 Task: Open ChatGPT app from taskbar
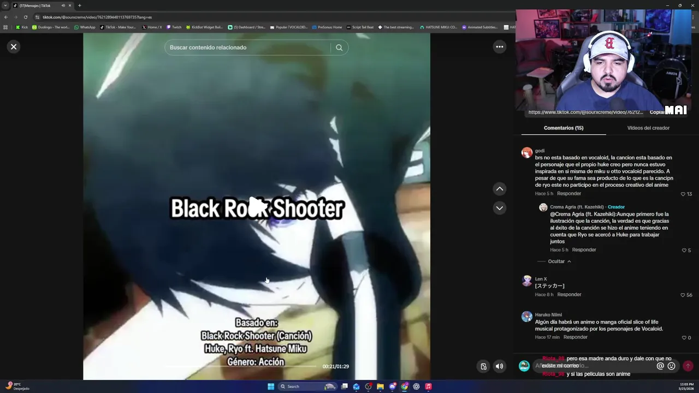point(416,386)
